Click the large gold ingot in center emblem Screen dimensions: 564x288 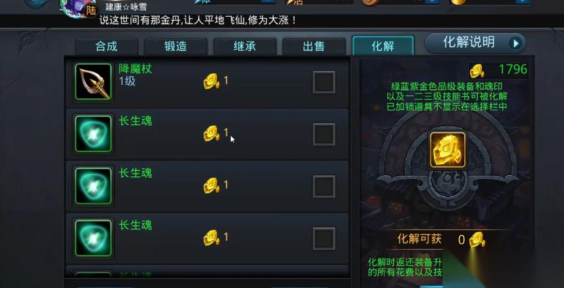pyautogui.click(x=448, y=150)
